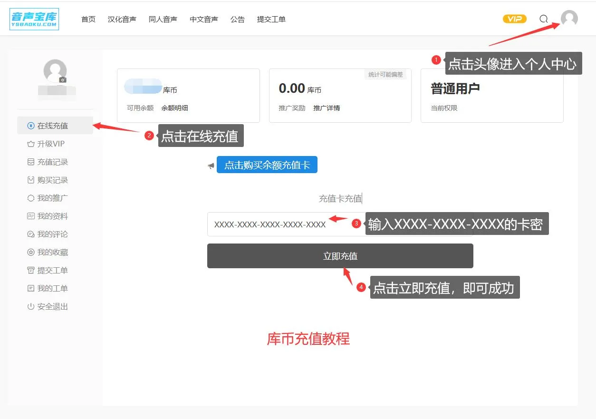Open the 汉化音声 navigation entry

[122, 19]
